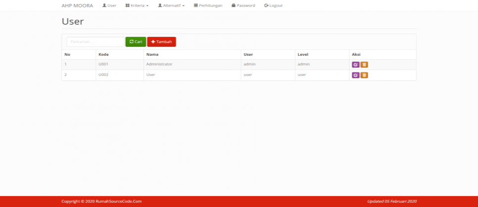The height and width of the screenshot is (207, 478).
Task: Click the Copyright RumahSourceCode.Com footer text
Action: click(101, 201)
